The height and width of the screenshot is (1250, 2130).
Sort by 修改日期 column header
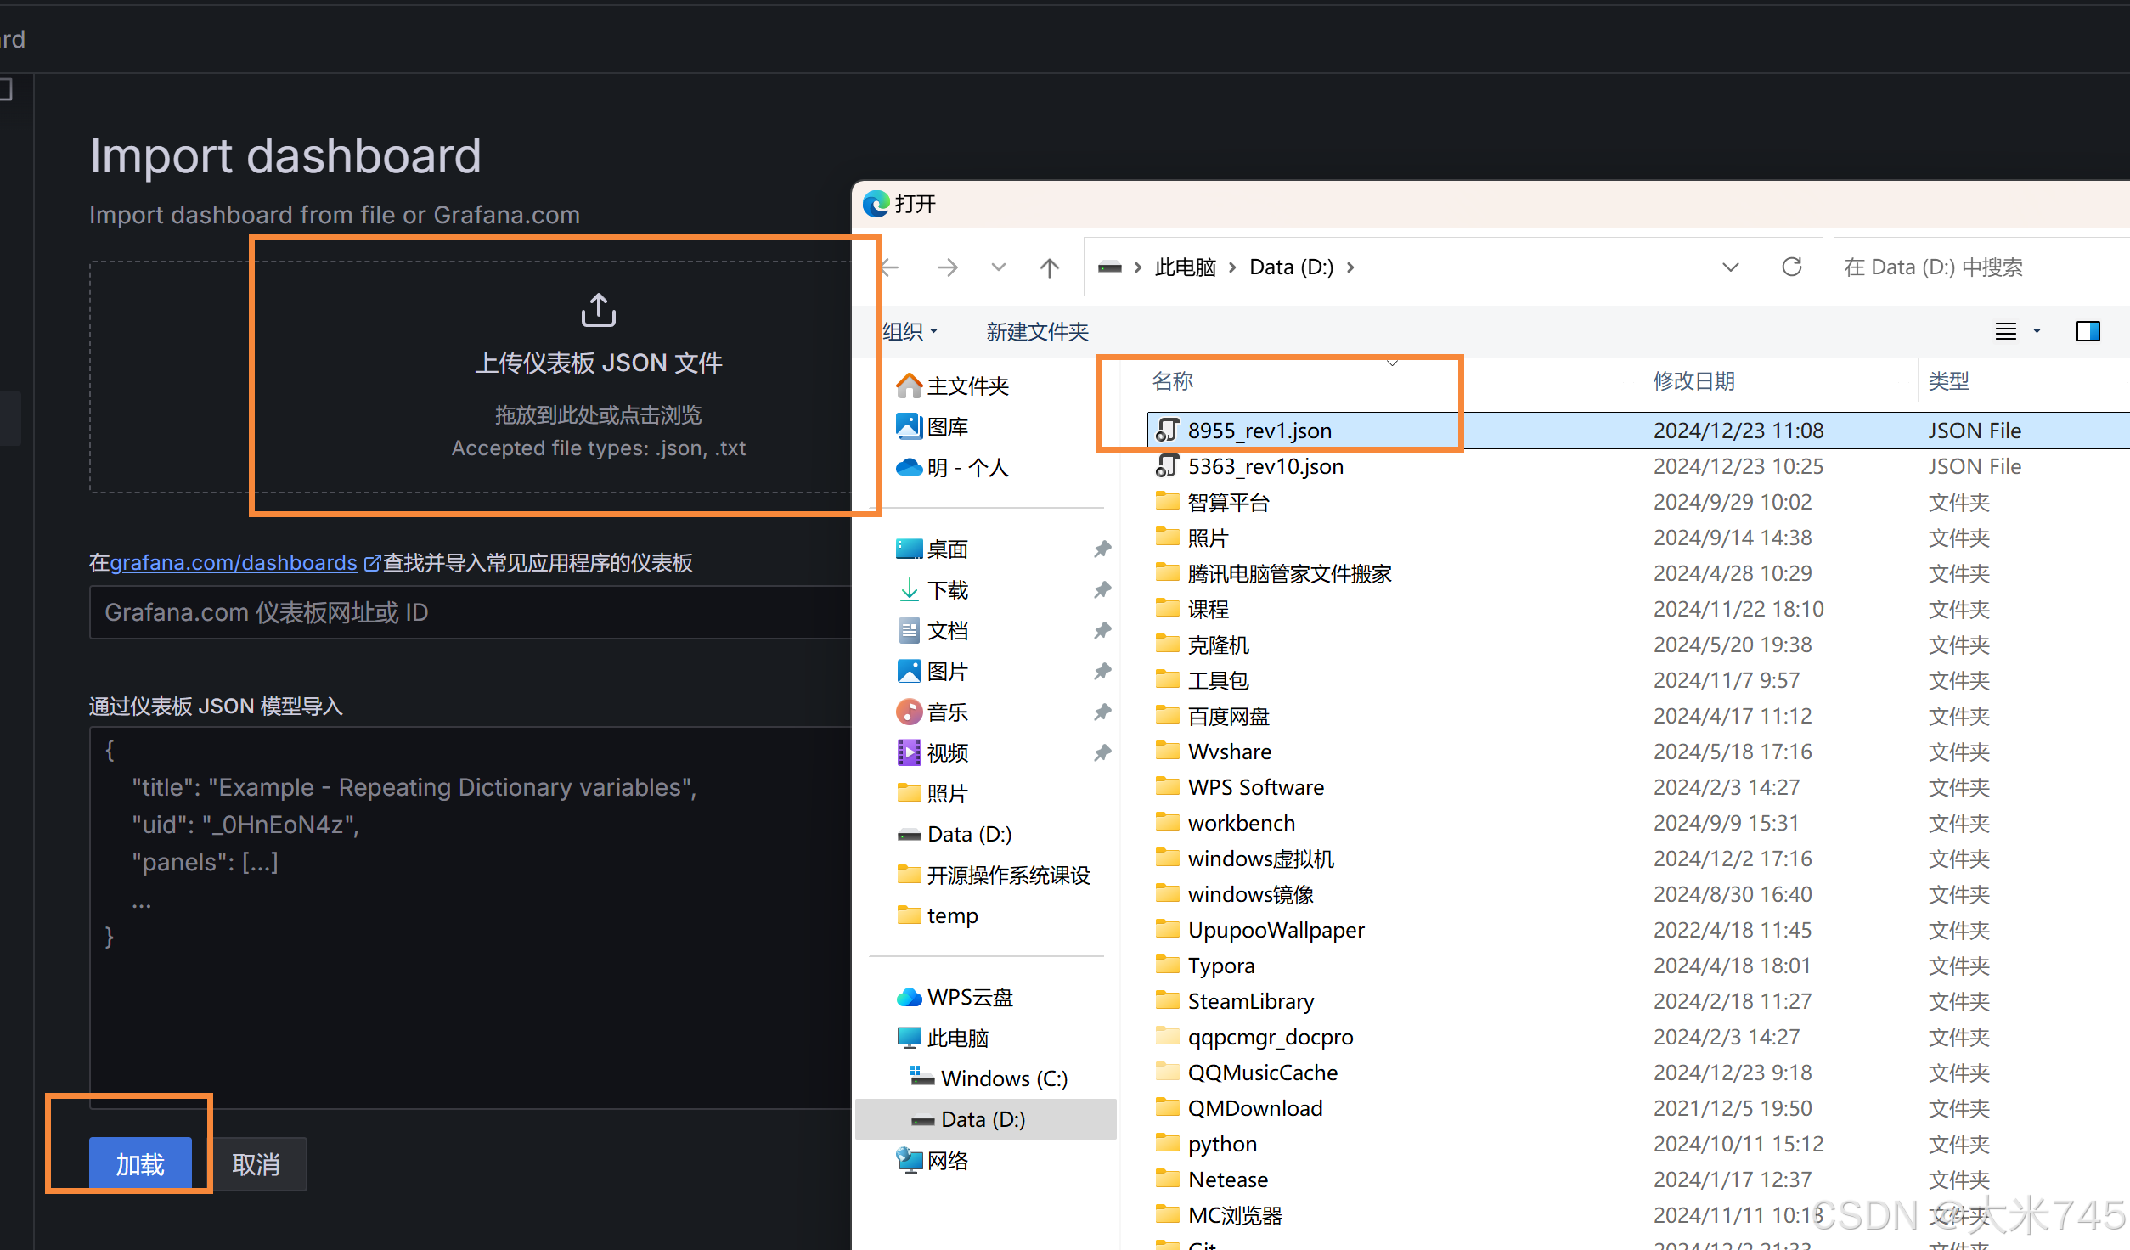pyautogui.click(x=1693, y=381)
